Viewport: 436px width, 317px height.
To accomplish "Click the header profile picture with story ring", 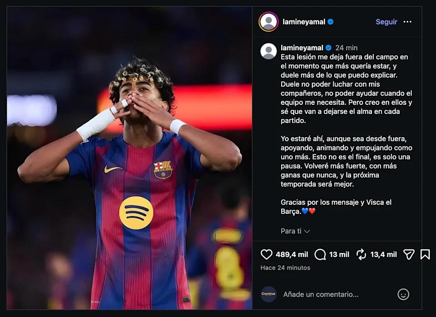I will coord(268,22).
